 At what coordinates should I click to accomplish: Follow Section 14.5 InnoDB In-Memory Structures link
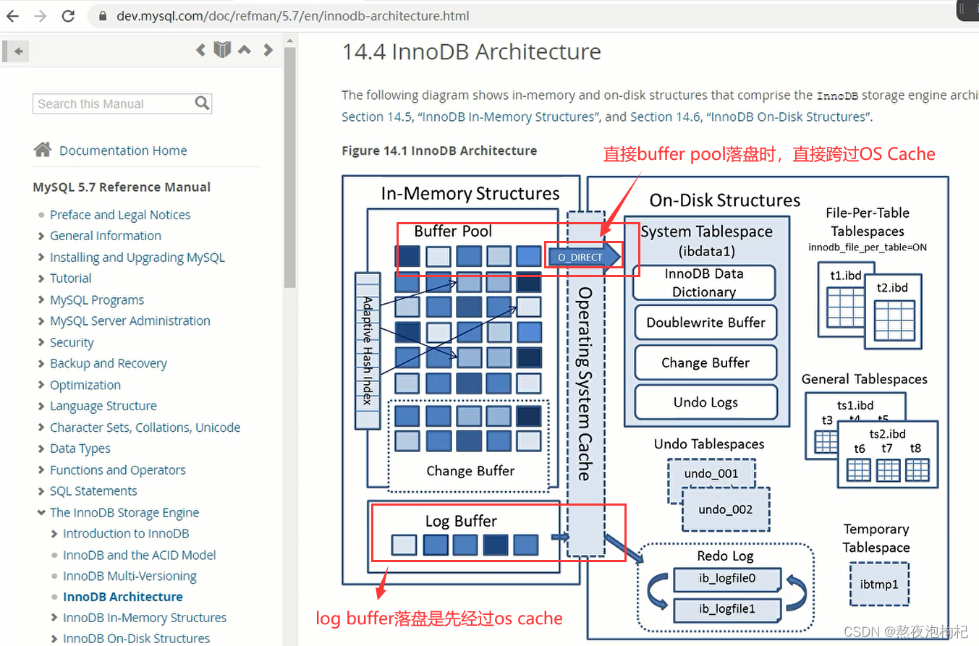coord(470,116)
